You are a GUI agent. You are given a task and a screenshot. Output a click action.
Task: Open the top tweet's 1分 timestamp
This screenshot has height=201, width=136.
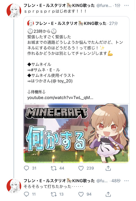coord(118,5)
